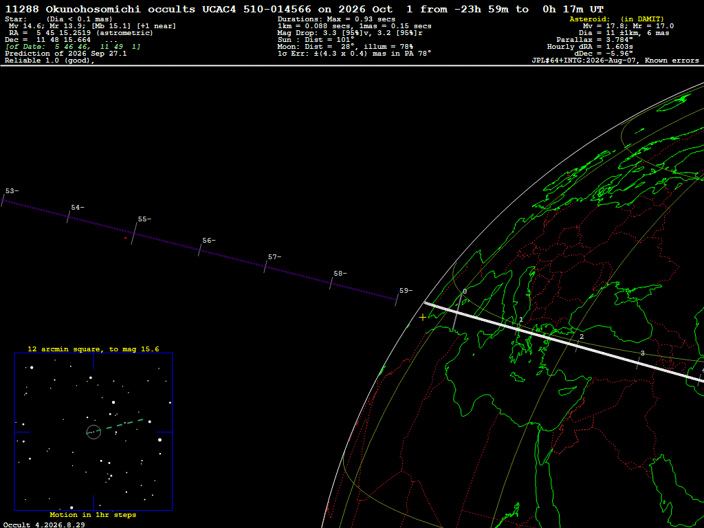Viewport: 704px width, 528px height.
Task: Click the green 'of Date' coordinates line
Action: [73, 47]
